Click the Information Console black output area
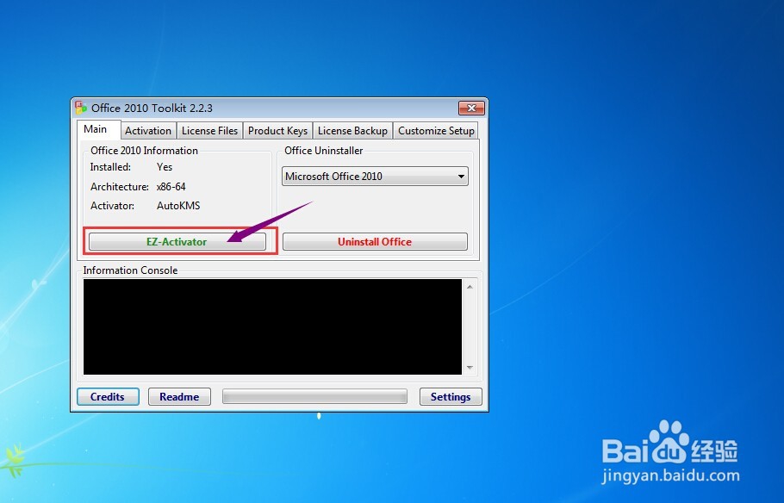This screenshot has height=503, width=784. point(272,326)
